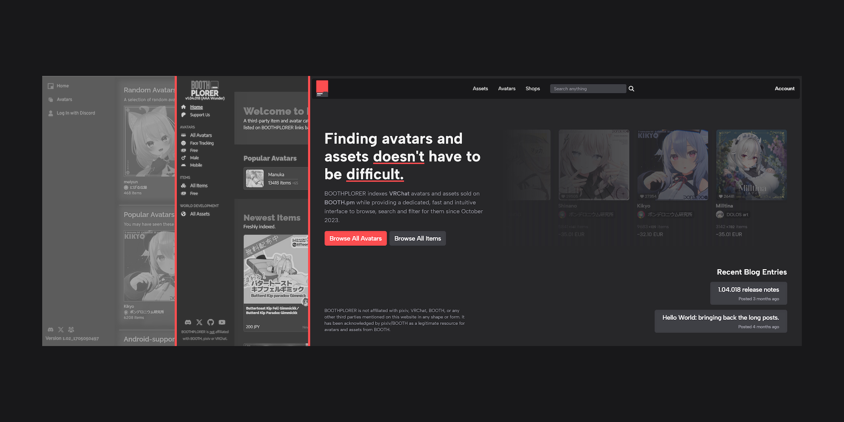This screenshot has width=844, height=422.
Task: Click the Search anything input field
Action: pos(587,89)
